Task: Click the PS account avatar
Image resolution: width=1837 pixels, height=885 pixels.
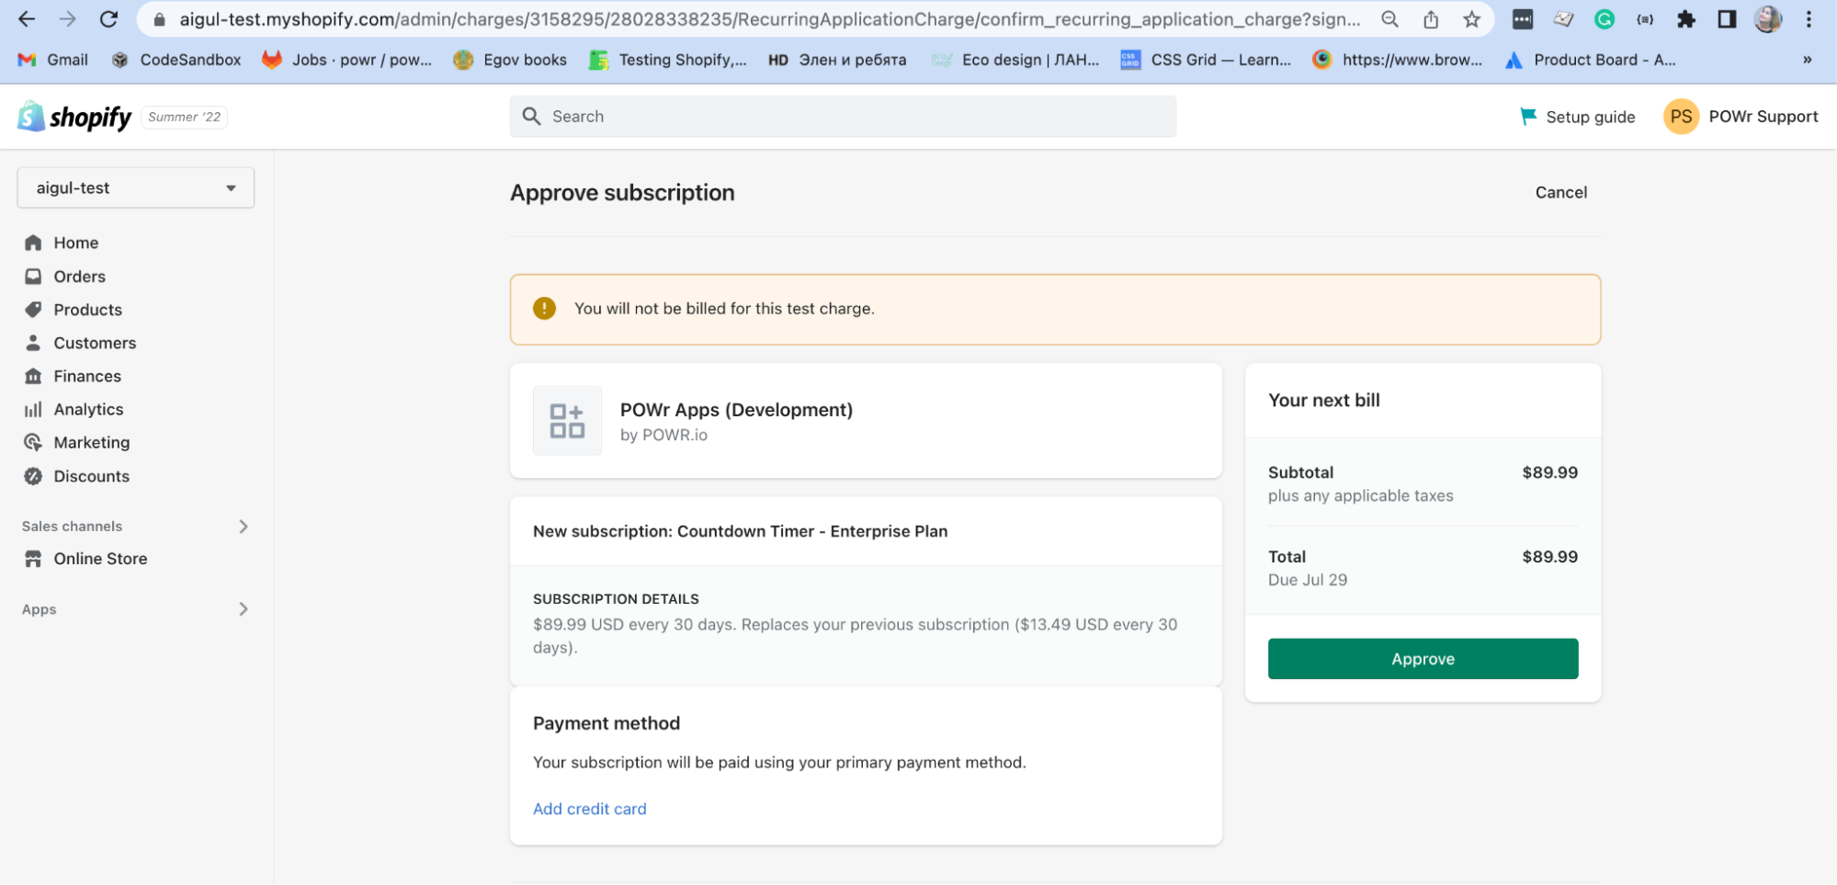Action: (x=1680, y=117)
